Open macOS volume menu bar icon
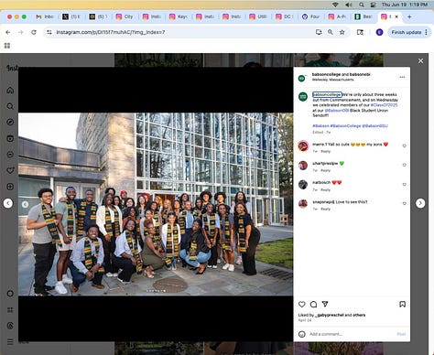 tap(348, 5)
